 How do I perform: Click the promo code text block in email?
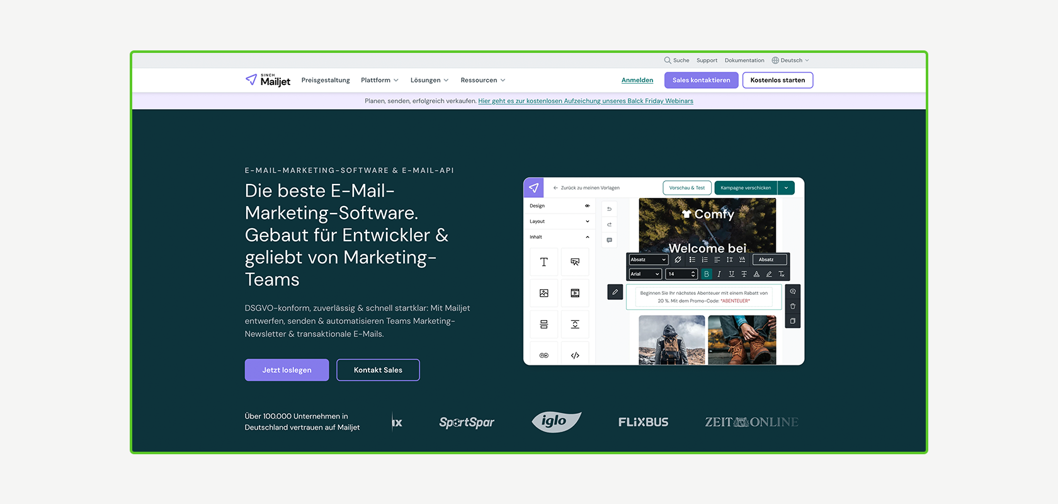point(704,297)
